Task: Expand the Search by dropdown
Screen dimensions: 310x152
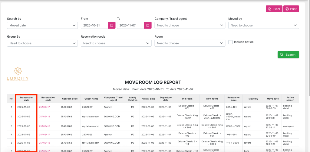Action: (x=42, y=25)
